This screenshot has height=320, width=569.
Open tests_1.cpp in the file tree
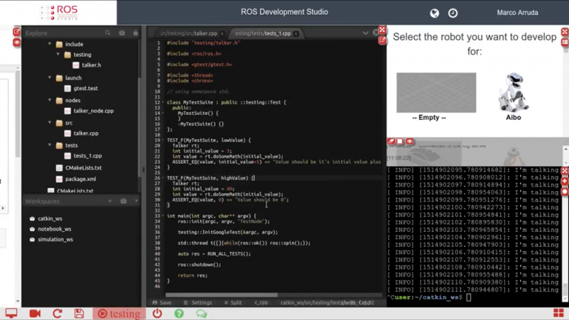[x=87, y=156]
